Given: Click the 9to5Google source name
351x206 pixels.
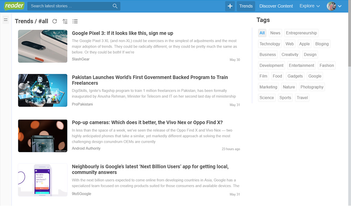Looking at the screenshot, I should coord(81,194).
